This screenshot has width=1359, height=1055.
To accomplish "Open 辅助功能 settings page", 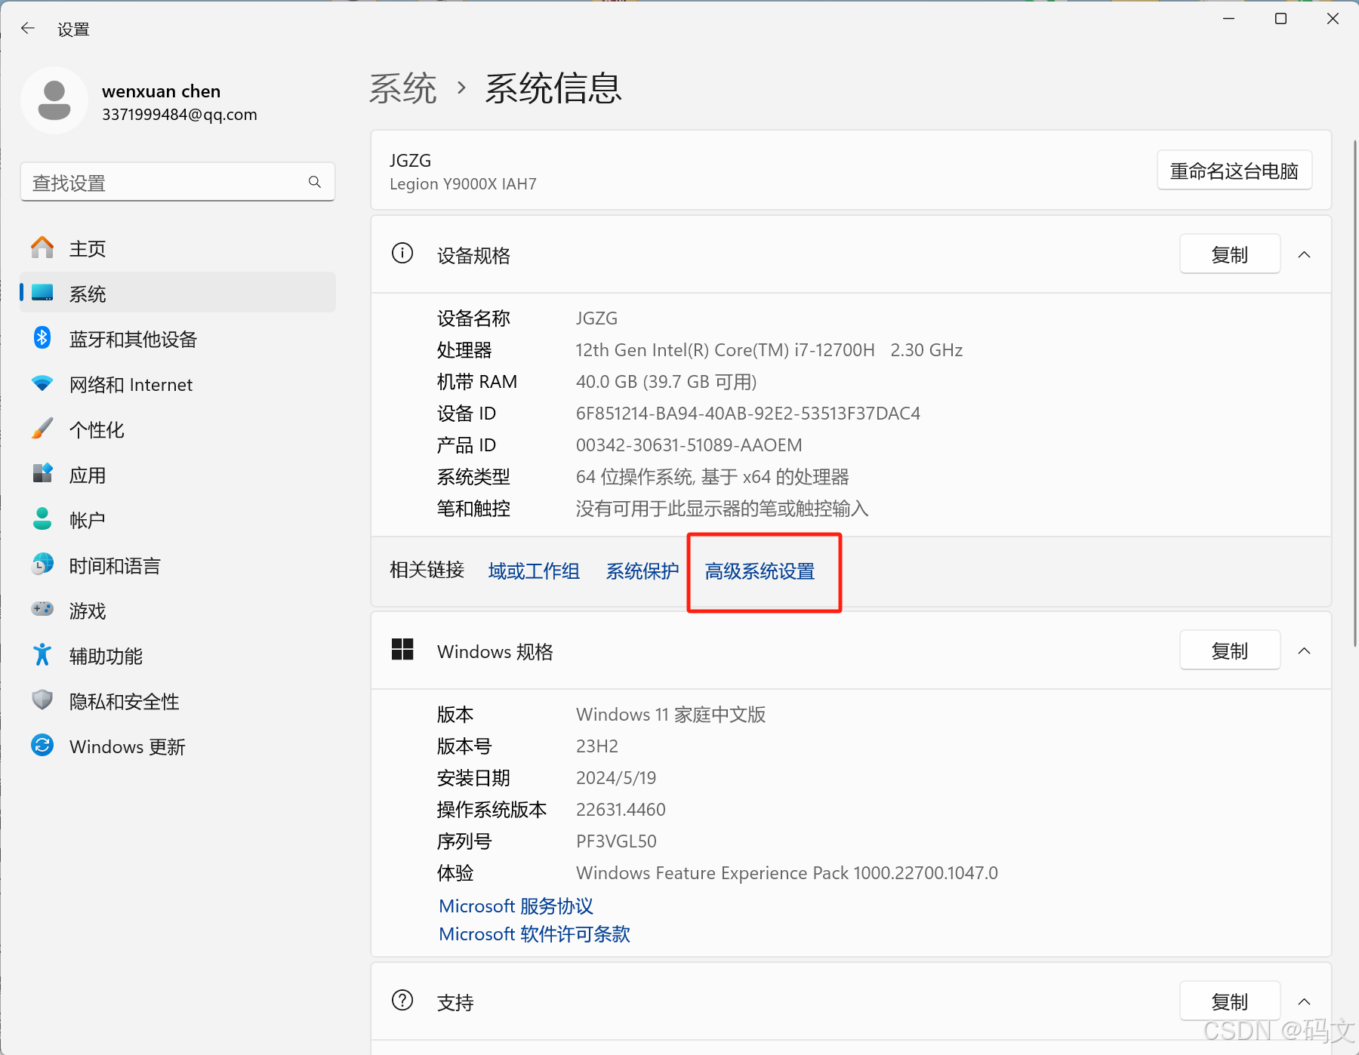I will 177,656.
